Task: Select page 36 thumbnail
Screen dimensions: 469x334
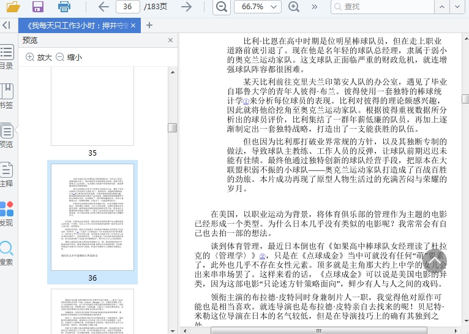Action: pos(92,218)
